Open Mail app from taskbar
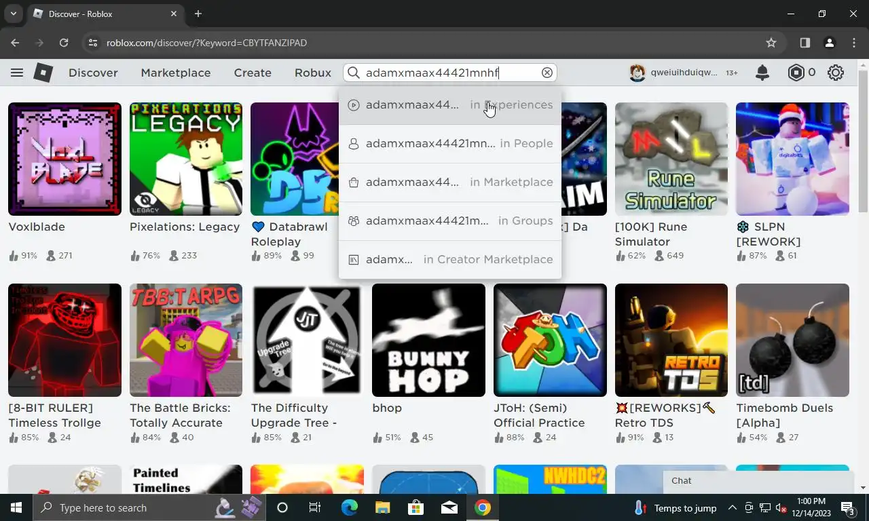This screenshot has height=521, width=869. coord(449,507)
